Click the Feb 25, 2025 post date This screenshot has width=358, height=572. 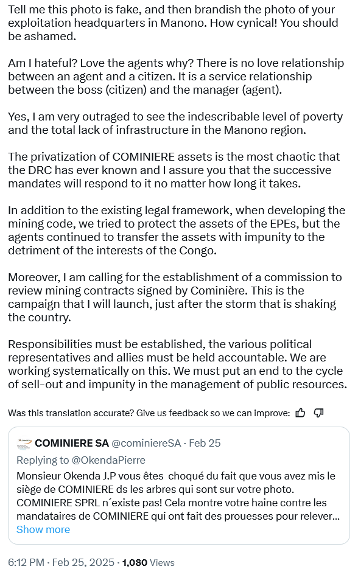pos(83,562)
